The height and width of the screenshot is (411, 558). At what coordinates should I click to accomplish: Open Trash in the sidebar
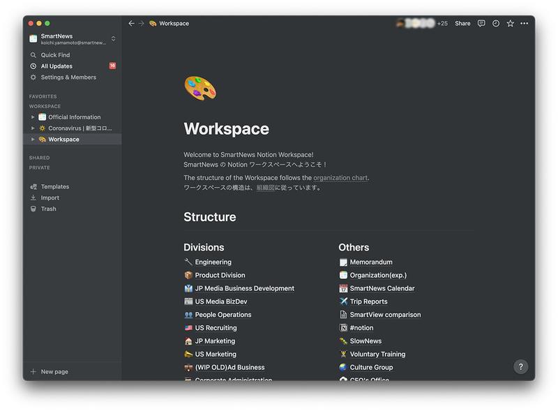tap(48, 209)
